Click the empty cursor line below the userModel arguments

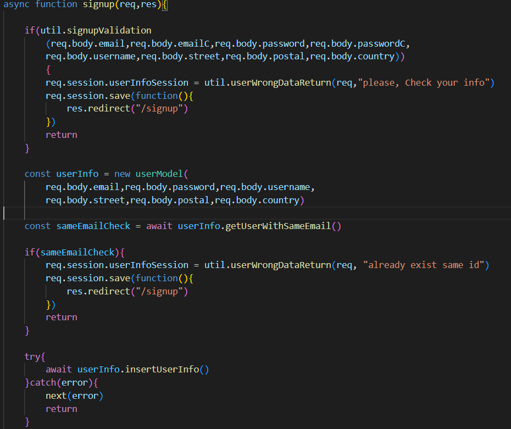[x=257, y=213]
